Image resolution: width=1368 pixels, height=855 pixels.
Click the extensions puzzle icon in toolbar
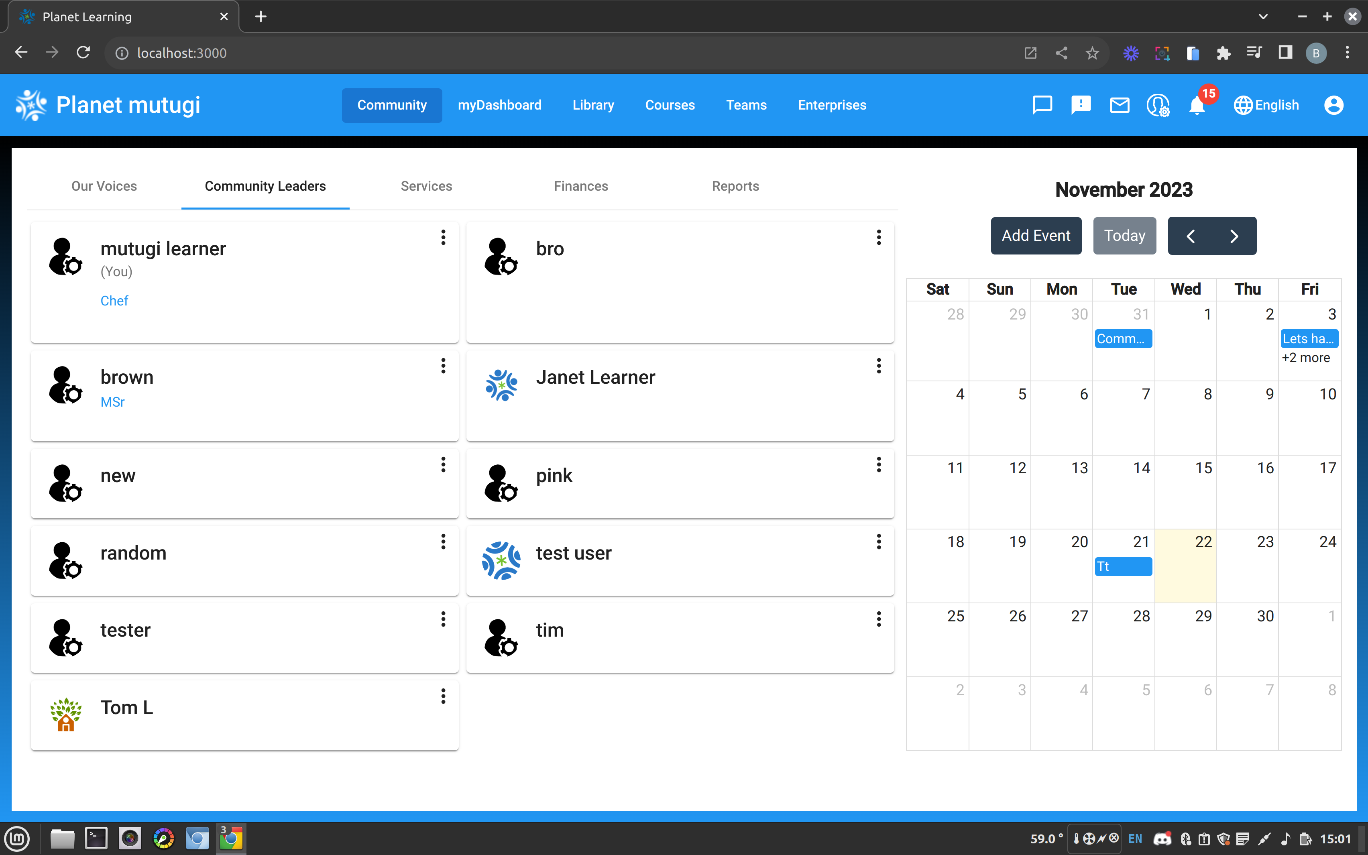pyautogui.click(x=1223, y=53)
